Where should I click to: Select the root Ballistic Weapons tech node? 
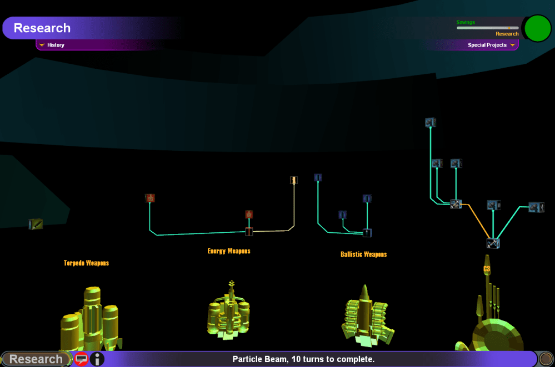[x=367, y=233]
